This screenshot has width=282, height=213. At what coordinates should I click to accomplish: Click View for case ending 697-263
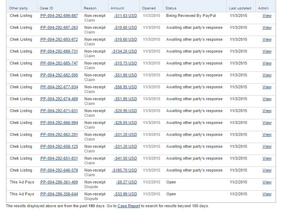point(267,27)
